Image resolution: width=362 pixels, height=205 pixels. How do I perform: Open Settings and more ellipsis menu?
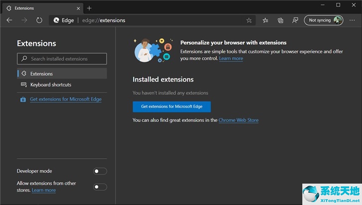352,20
